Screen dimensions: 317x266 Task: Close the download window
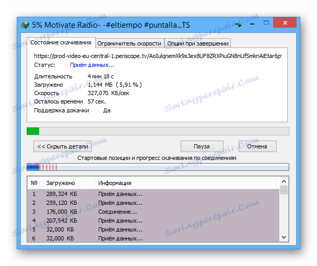(x=285, y=22)
